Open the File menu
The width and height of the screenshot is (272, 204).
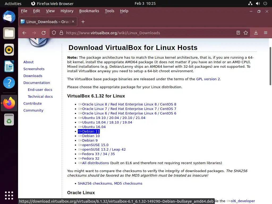[24, 11]
